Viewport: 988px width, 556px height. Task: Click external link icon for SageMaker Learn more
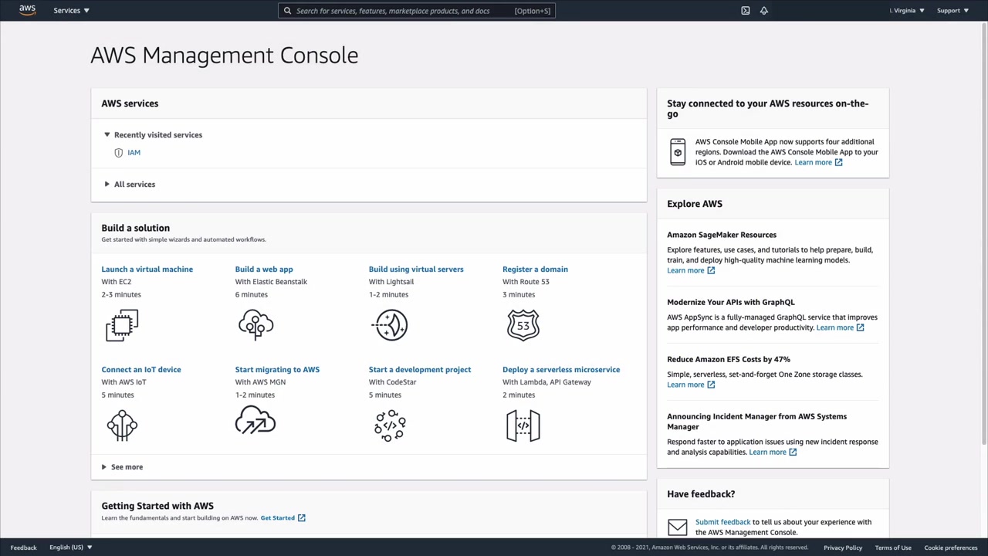711,270
